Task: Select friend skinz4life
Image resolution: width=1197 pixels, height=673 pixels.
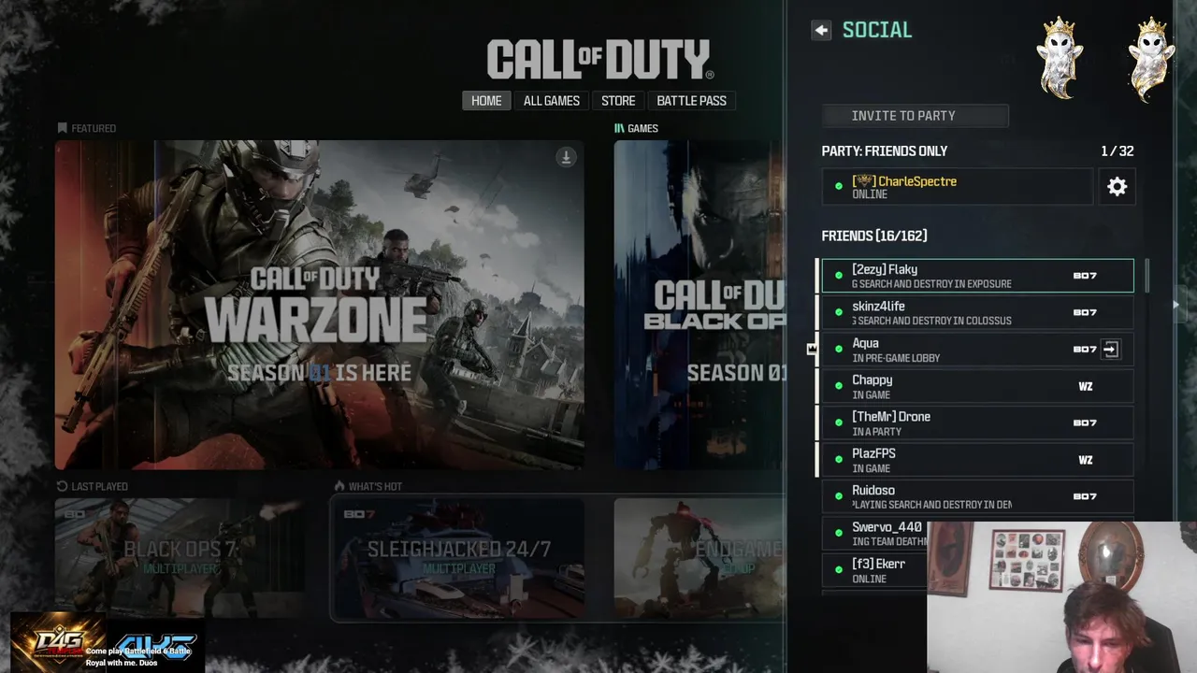Action: 977,312
